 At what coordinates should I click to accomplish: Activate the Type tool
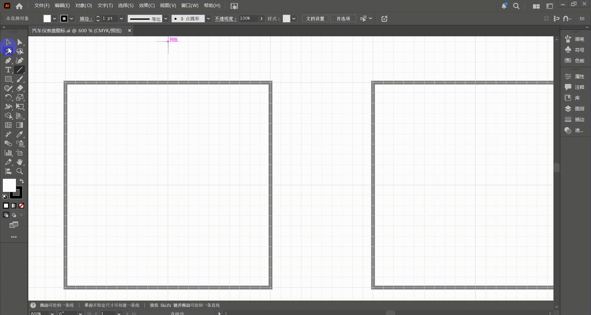[x=8, y=70]
